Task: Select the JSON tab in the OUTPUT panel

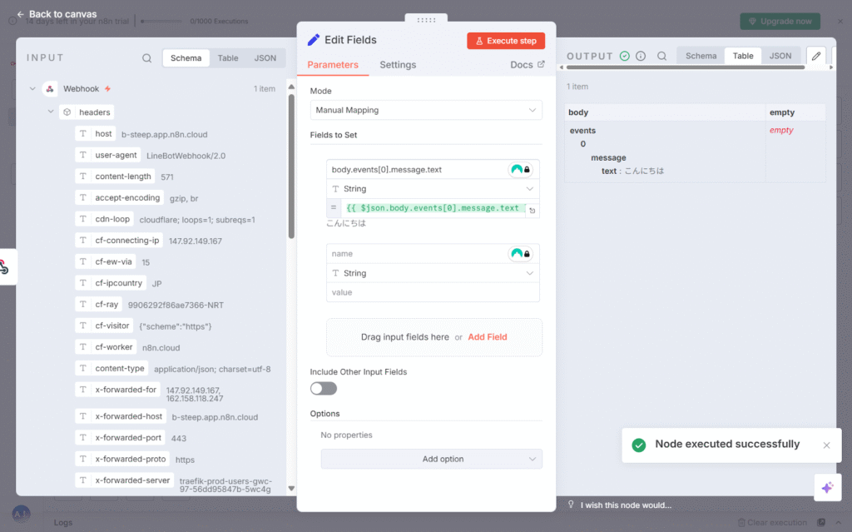Action: pos(780,57)
